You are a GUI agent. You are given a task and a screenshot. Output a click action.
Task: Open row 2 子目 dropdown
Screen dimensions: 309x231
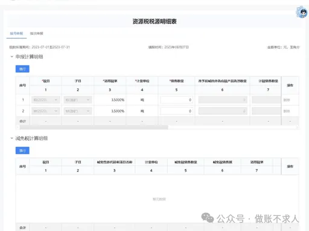point(78,111)
